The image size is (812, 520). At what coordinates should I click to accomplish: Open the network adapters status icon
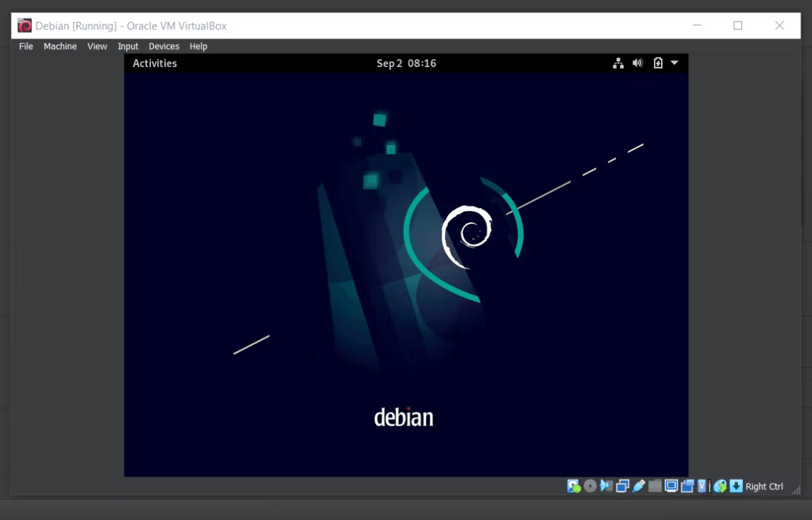pos(623,486)
